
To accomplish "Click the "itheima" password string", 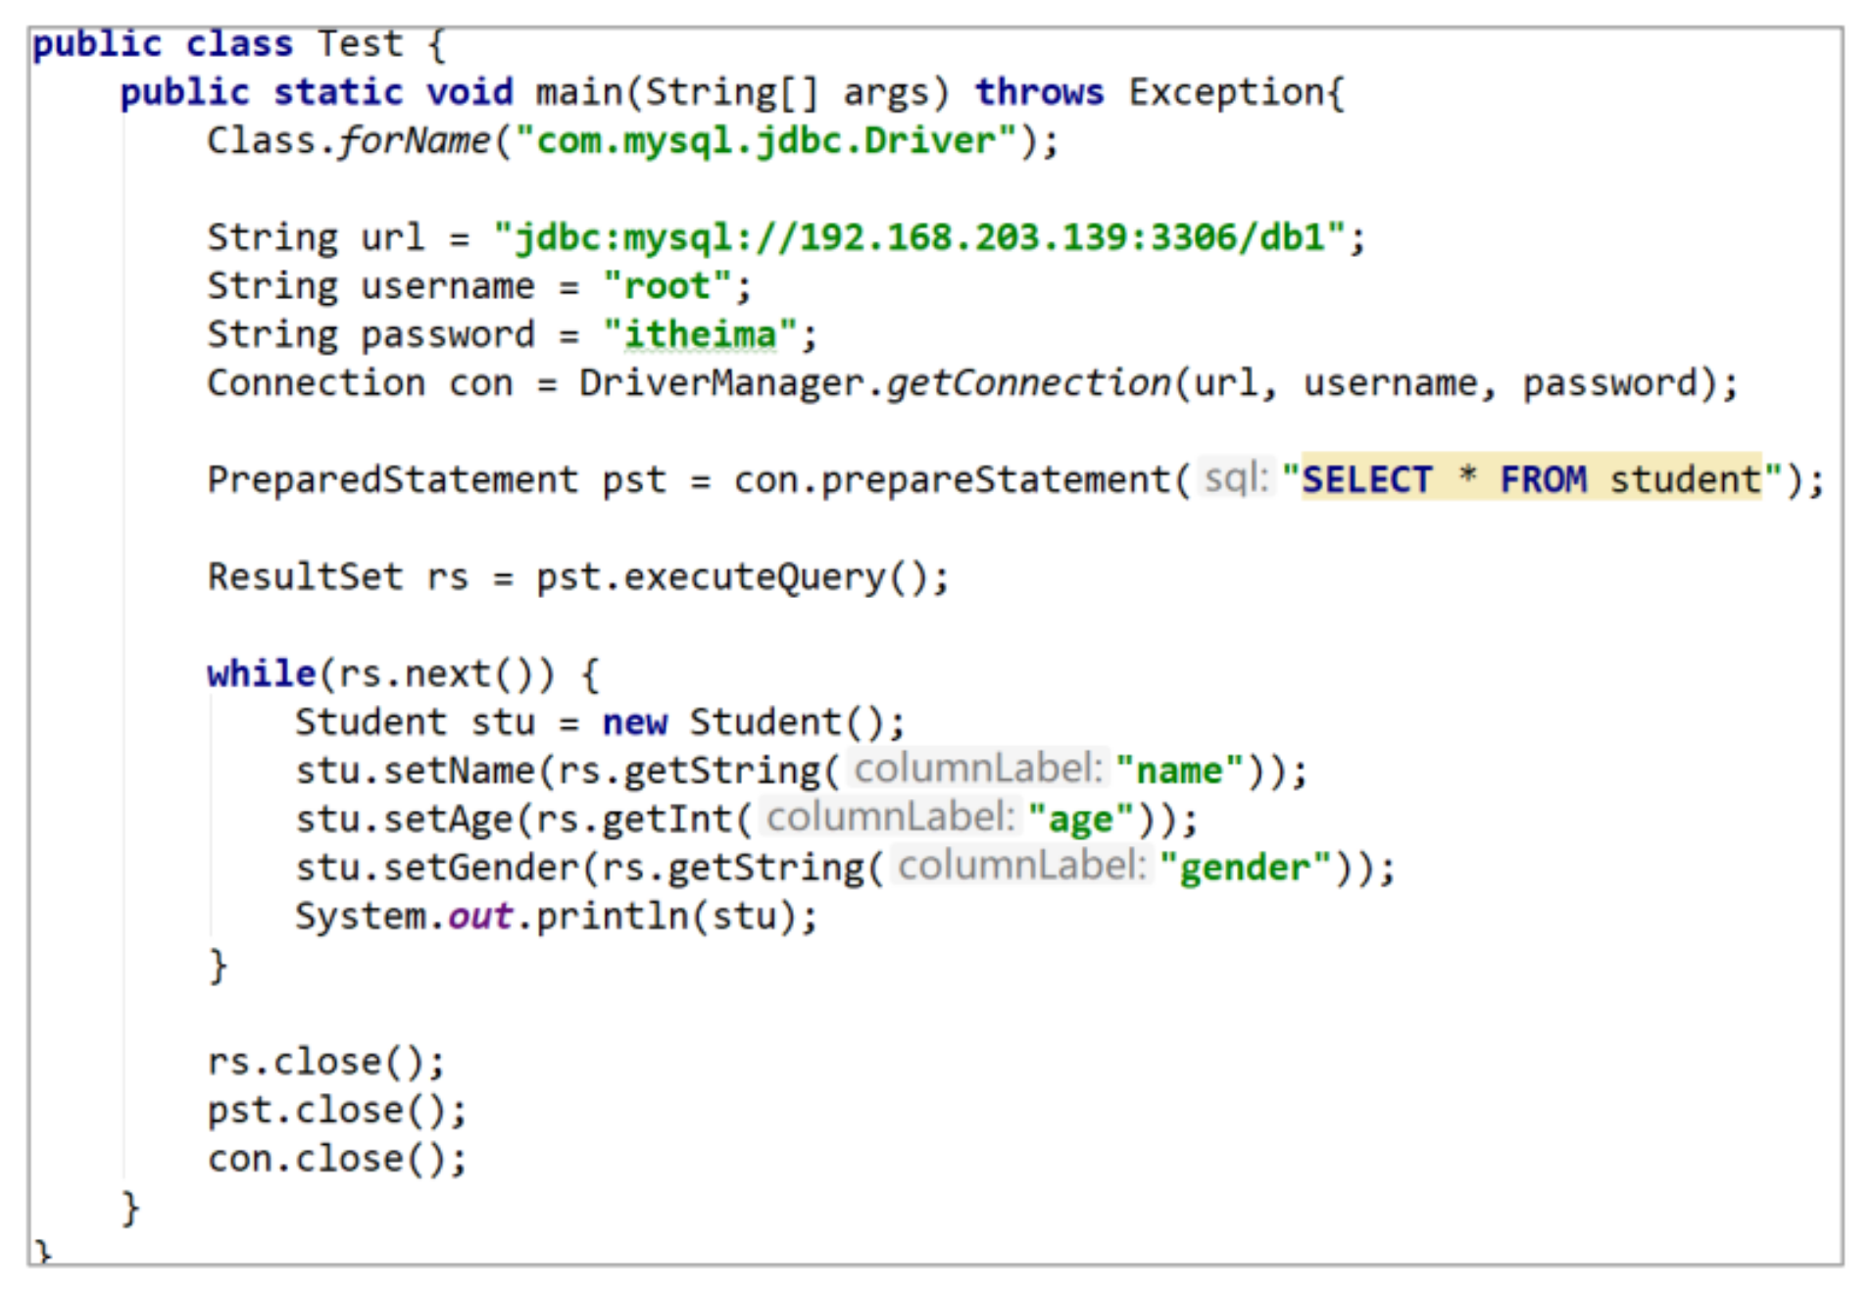I will (700, 335).
